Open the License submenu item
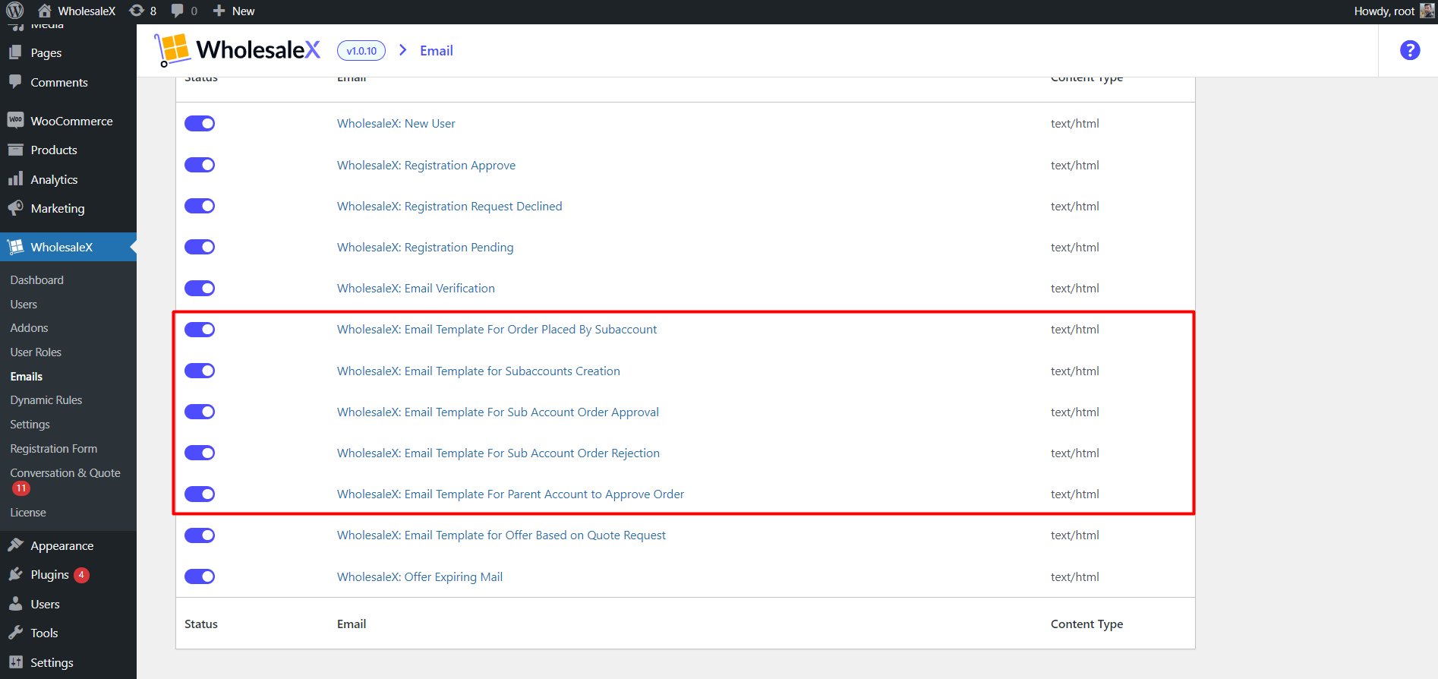 (x=28, y=512)
